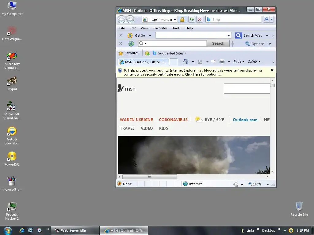
Task: Click the Home icon in command bar
Action: pos(186,62)
